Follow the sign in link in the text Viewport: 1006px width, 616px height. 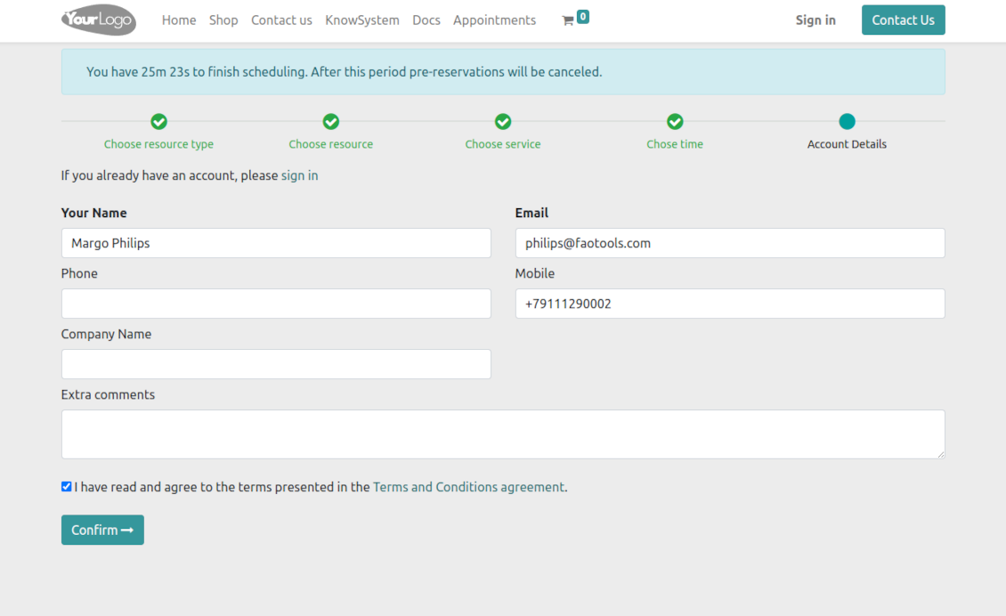click(299, 175)
